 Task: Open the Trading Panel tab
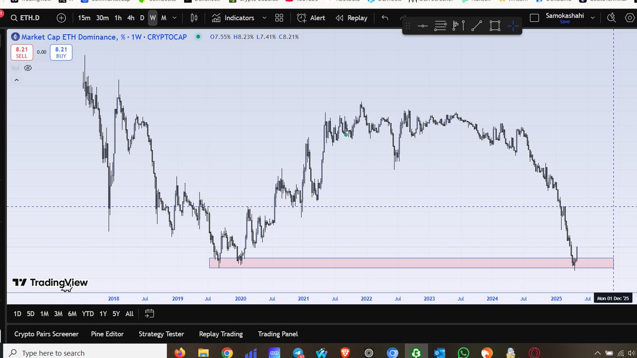tap(278, 334)
